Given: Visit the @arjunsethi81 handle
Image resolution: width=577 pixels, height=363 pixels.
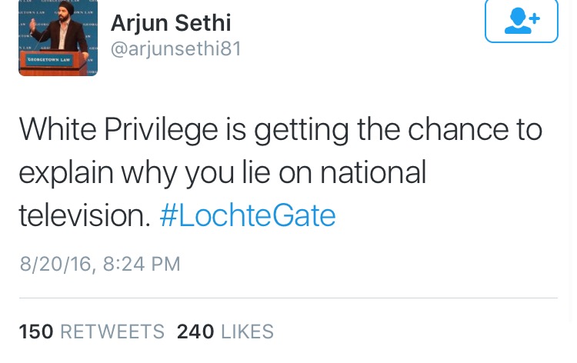Looking at the screenshot, I should [x=176, y=49].
